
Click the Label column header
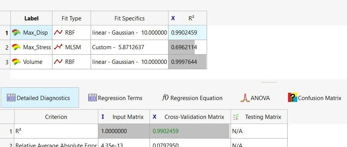[32, 18]
